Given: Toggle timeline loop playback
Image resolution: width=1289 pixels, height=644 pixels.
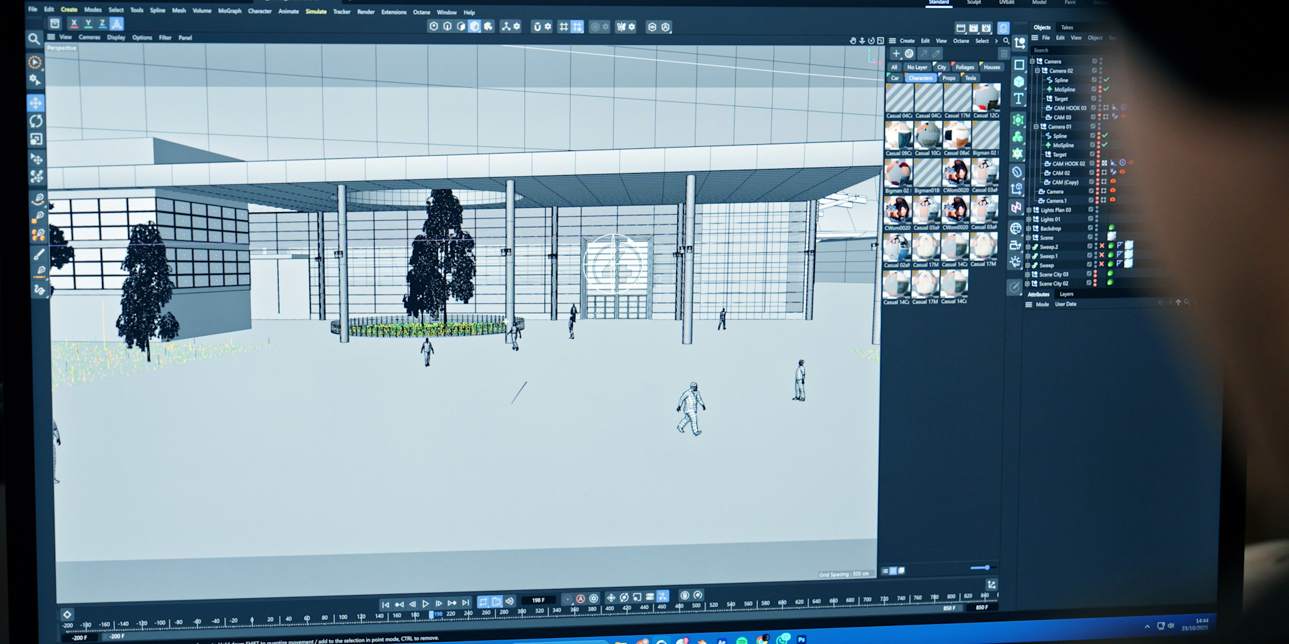Looking at the screenshot, I should (483, 602).
